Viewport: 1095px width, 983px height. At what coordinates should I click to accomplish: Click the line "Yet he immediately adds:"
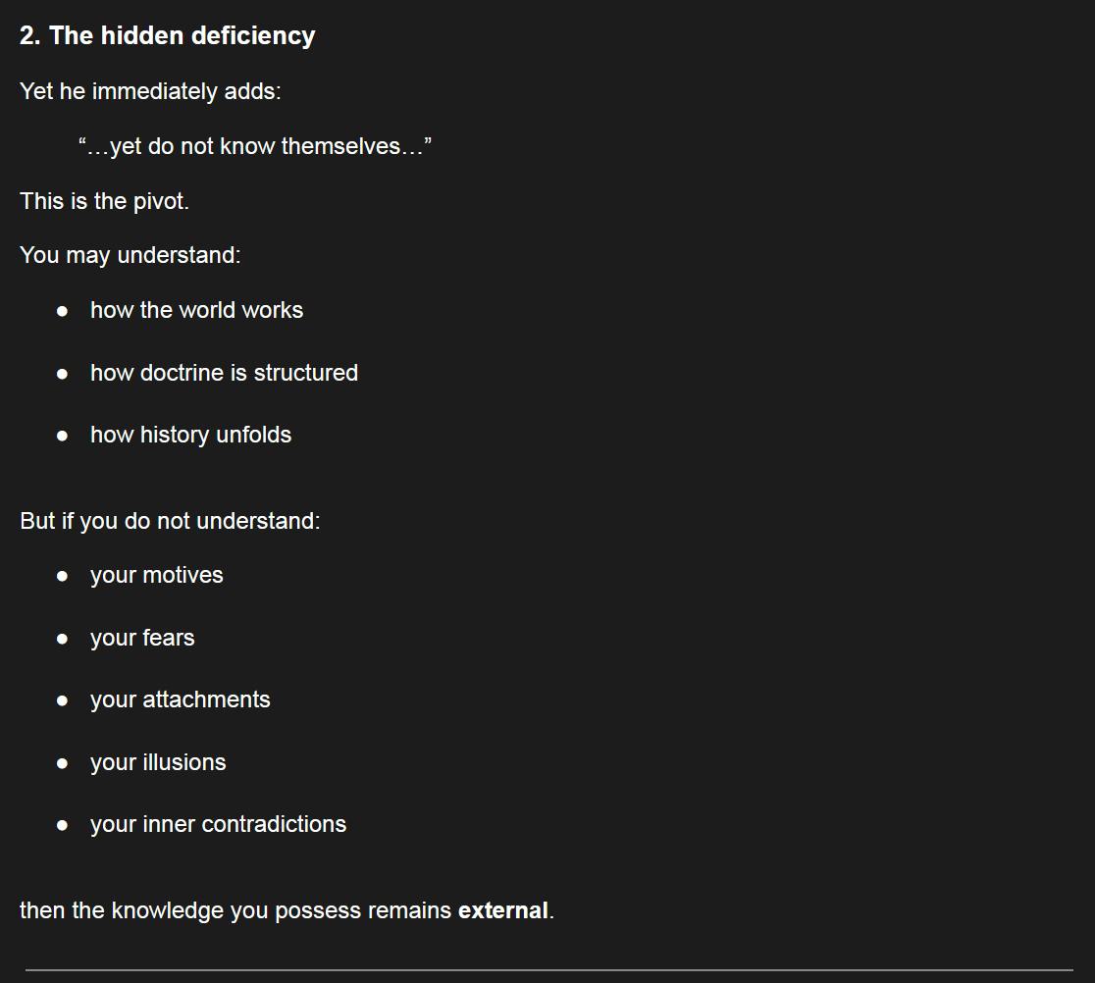(150, 91)
